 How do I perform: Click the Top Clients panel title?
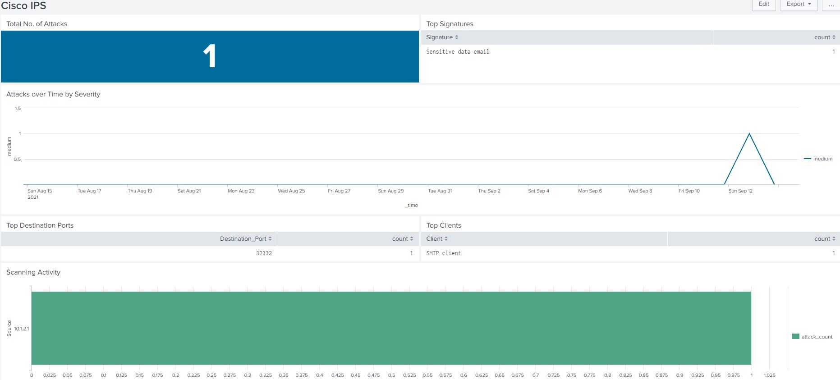click(x=444, y=225)
